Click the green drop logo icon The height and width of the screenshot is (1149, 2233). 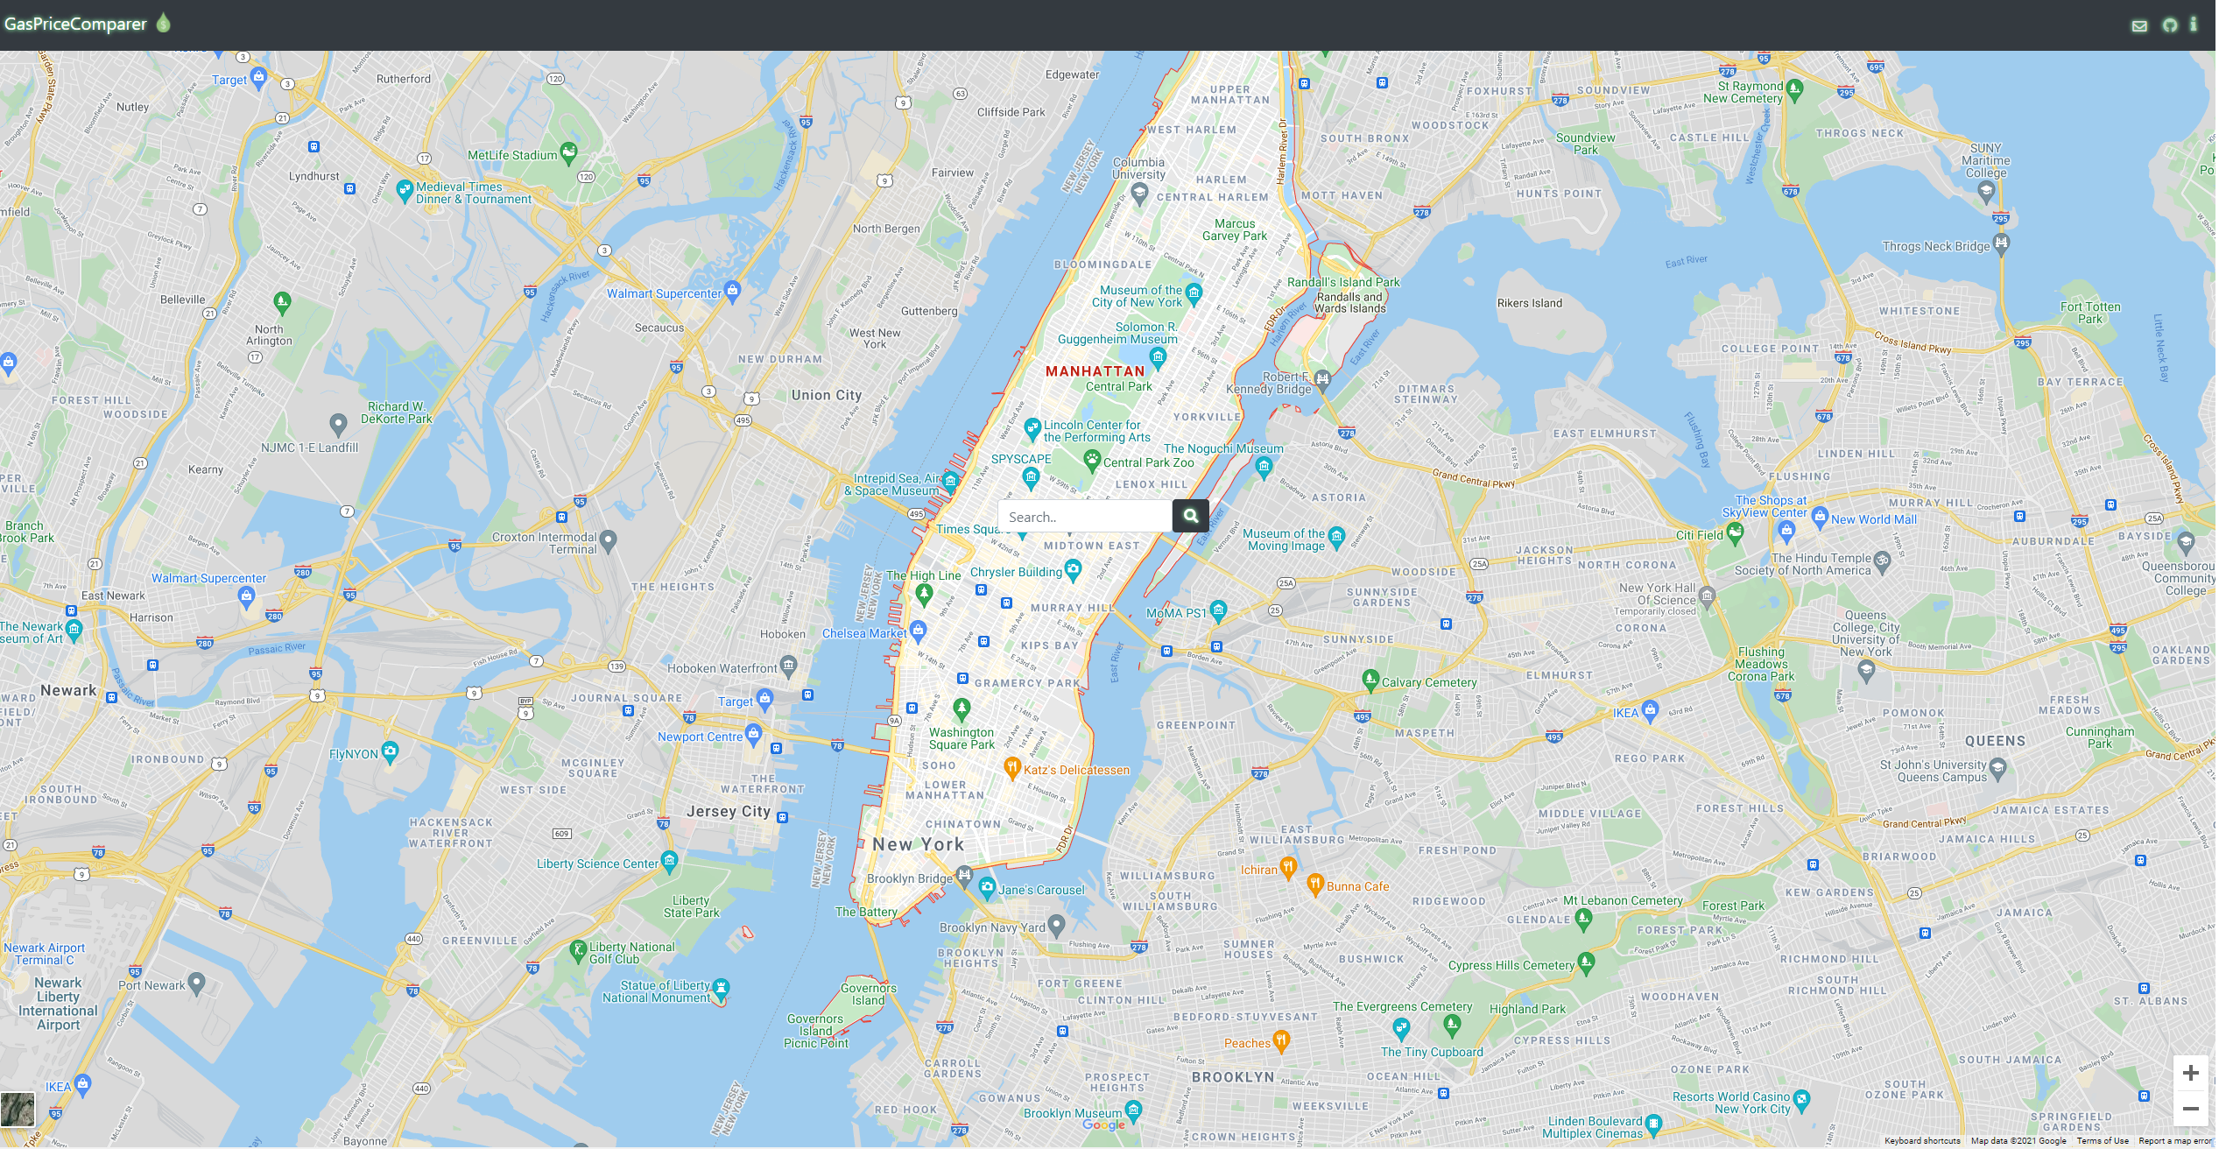click(163, 23)
